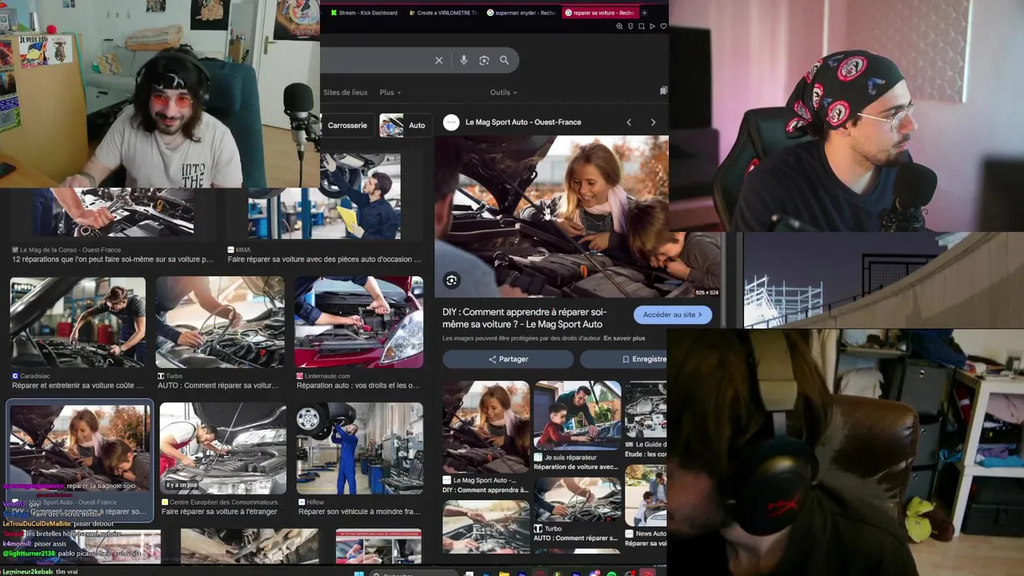Click the 'Il y a un jour' badge

182,486
